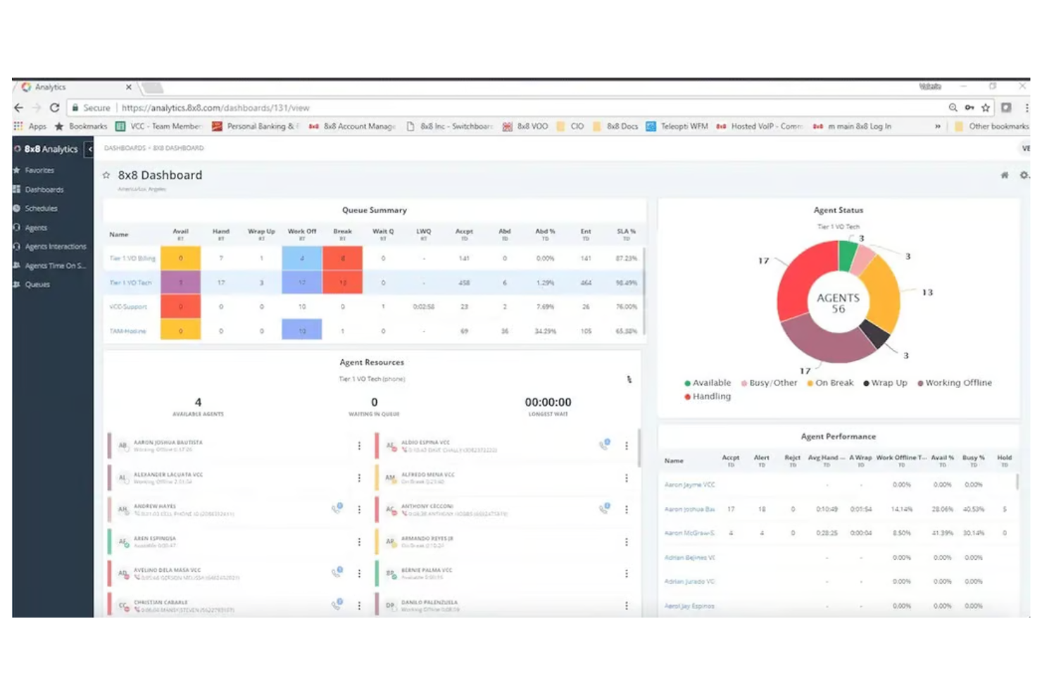Open options menu for Aldio Espina VCC

pyautogui.click(x=627, y=446)
